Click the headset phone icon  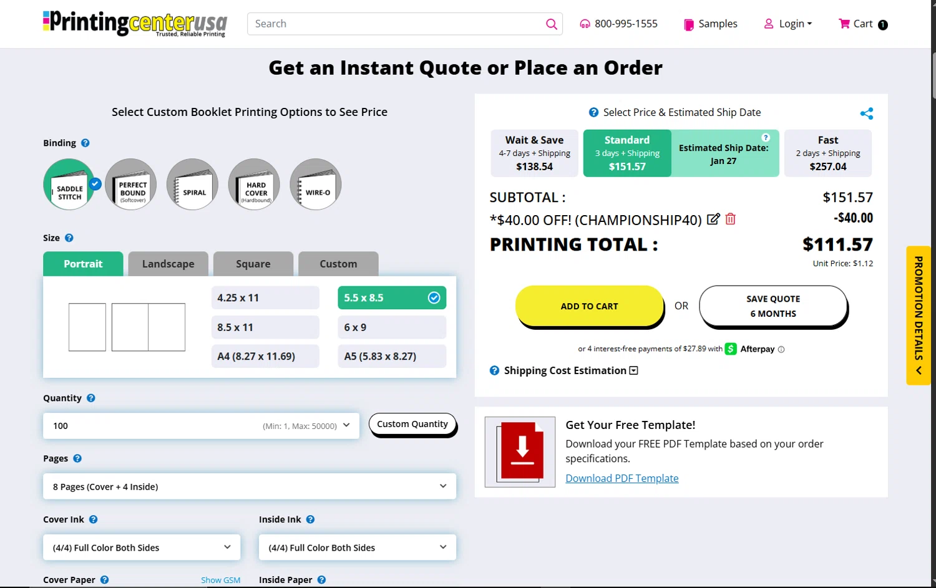coord(585,24)
